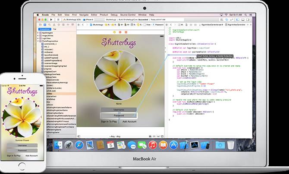Open Finder from the Dock
Screen dimensions: 289x174
pyautogui.click(x=58, y=145)
